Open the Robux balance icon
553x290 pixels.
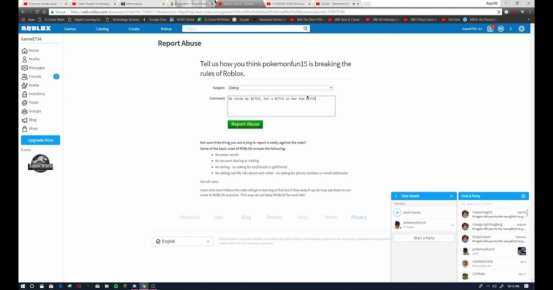tap(500, 29)
